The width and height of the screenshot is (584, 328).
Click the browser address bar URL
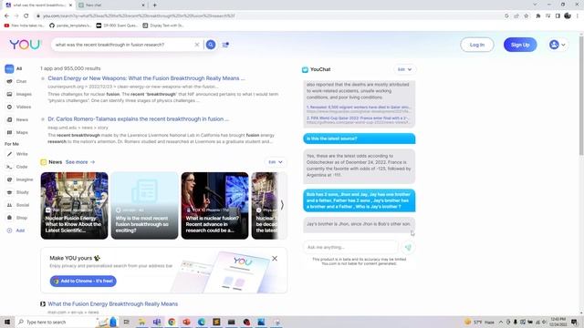[x=139, y=16]
